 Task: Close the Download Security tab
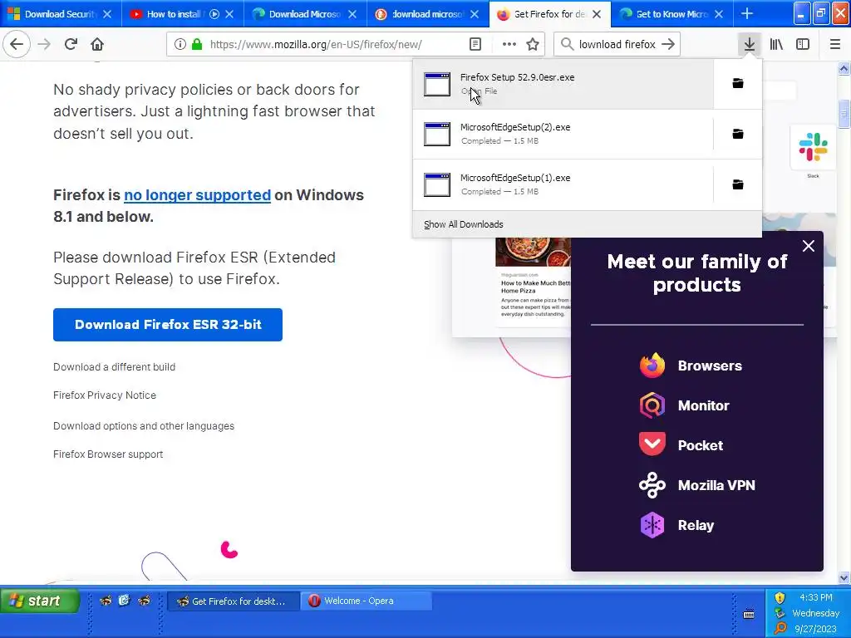click(x=107, y=14)
